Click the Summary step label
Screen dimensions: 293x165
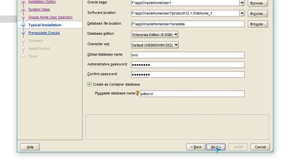tap(36, 41)
